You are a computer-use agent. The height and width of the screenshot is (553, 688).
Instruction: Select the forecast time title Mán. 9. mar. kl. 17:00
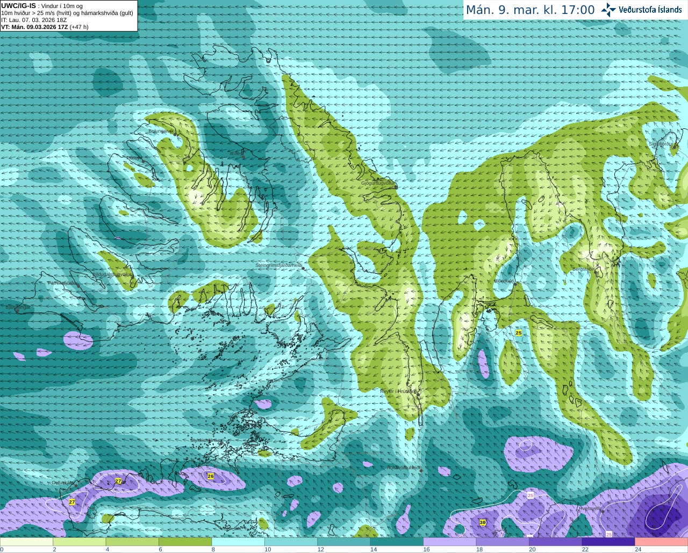[530, 10]
